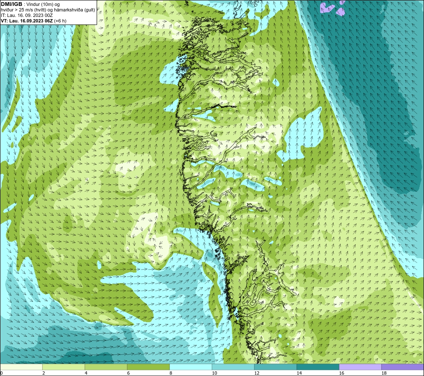This screenshot has height=376, width=424.
Task: Click the legend value 6
Action: [128, 373]
